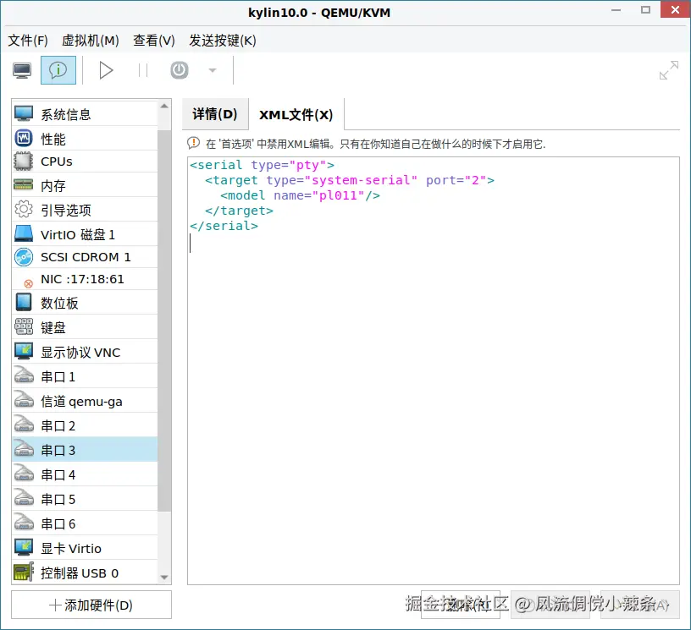Select 性能 performance icon
Viewport: 691px width, 630px height.
[24, 138]
